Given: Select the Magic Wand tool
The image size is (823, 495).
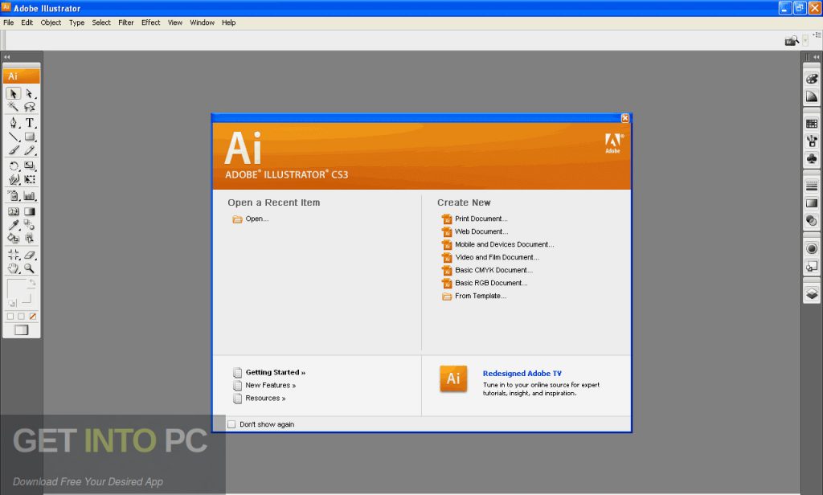Looking at the screenshot, I should (13, 107).
